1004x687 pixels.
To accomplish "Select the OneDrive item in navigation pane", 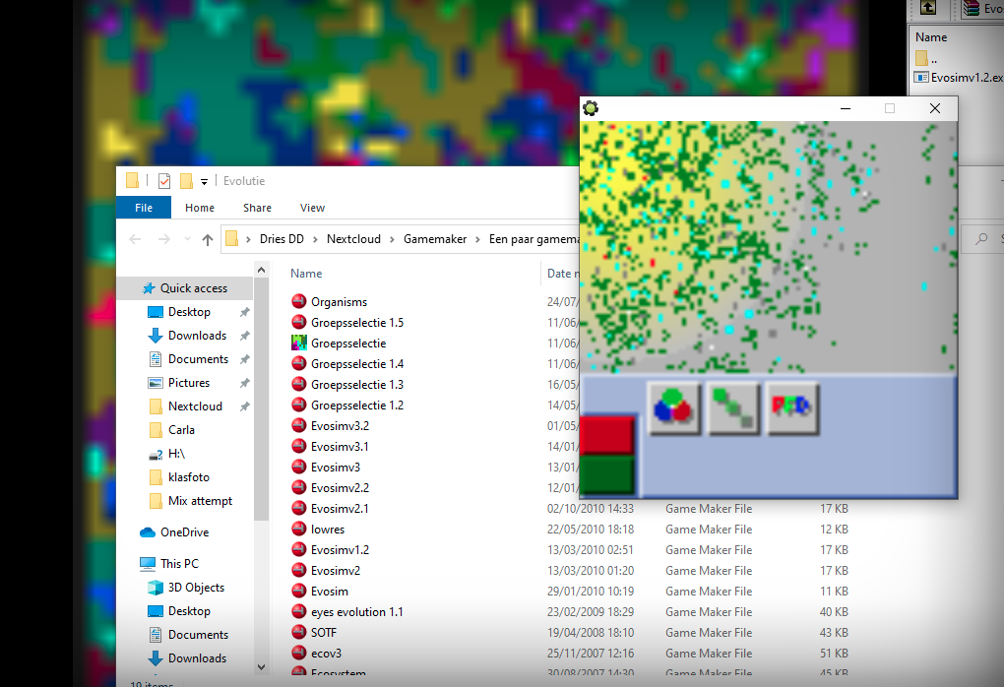I will point(184,532).
